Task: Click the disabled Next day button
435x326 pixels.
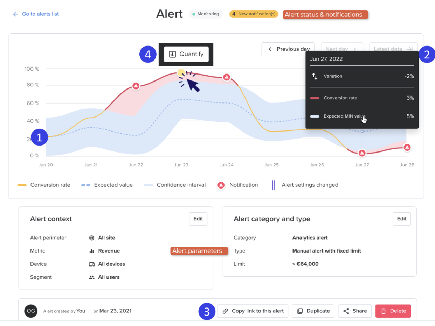Action: pos(341,49)
